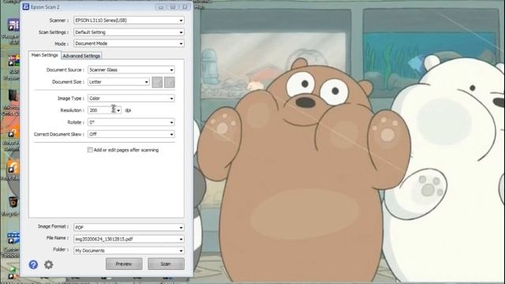Open the blue Help question-mark icon

pyautogui.click(x=33, y=265)
